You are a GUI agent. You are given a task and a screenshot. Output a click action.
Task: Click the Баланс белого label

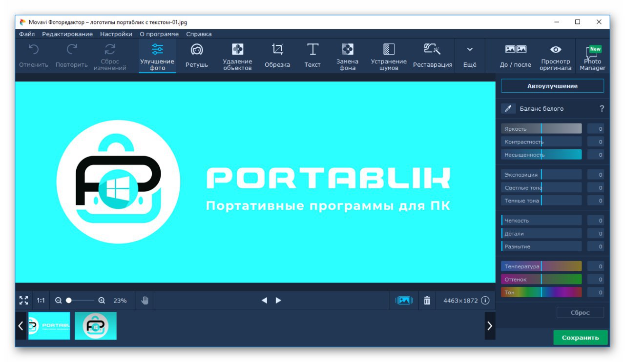point(542,109)
